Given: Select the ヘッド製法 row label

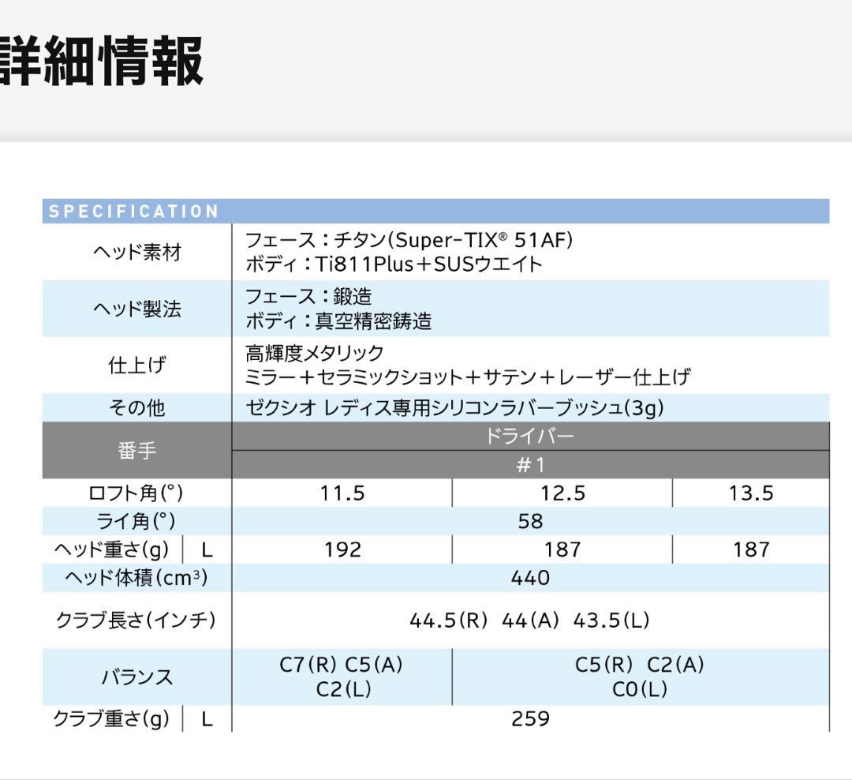Looking at the screenshot, I should click(136, 311).
